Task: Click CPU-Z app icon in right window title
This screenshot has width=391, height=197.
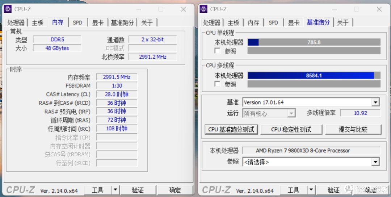Action: click(x=203, y=9)
